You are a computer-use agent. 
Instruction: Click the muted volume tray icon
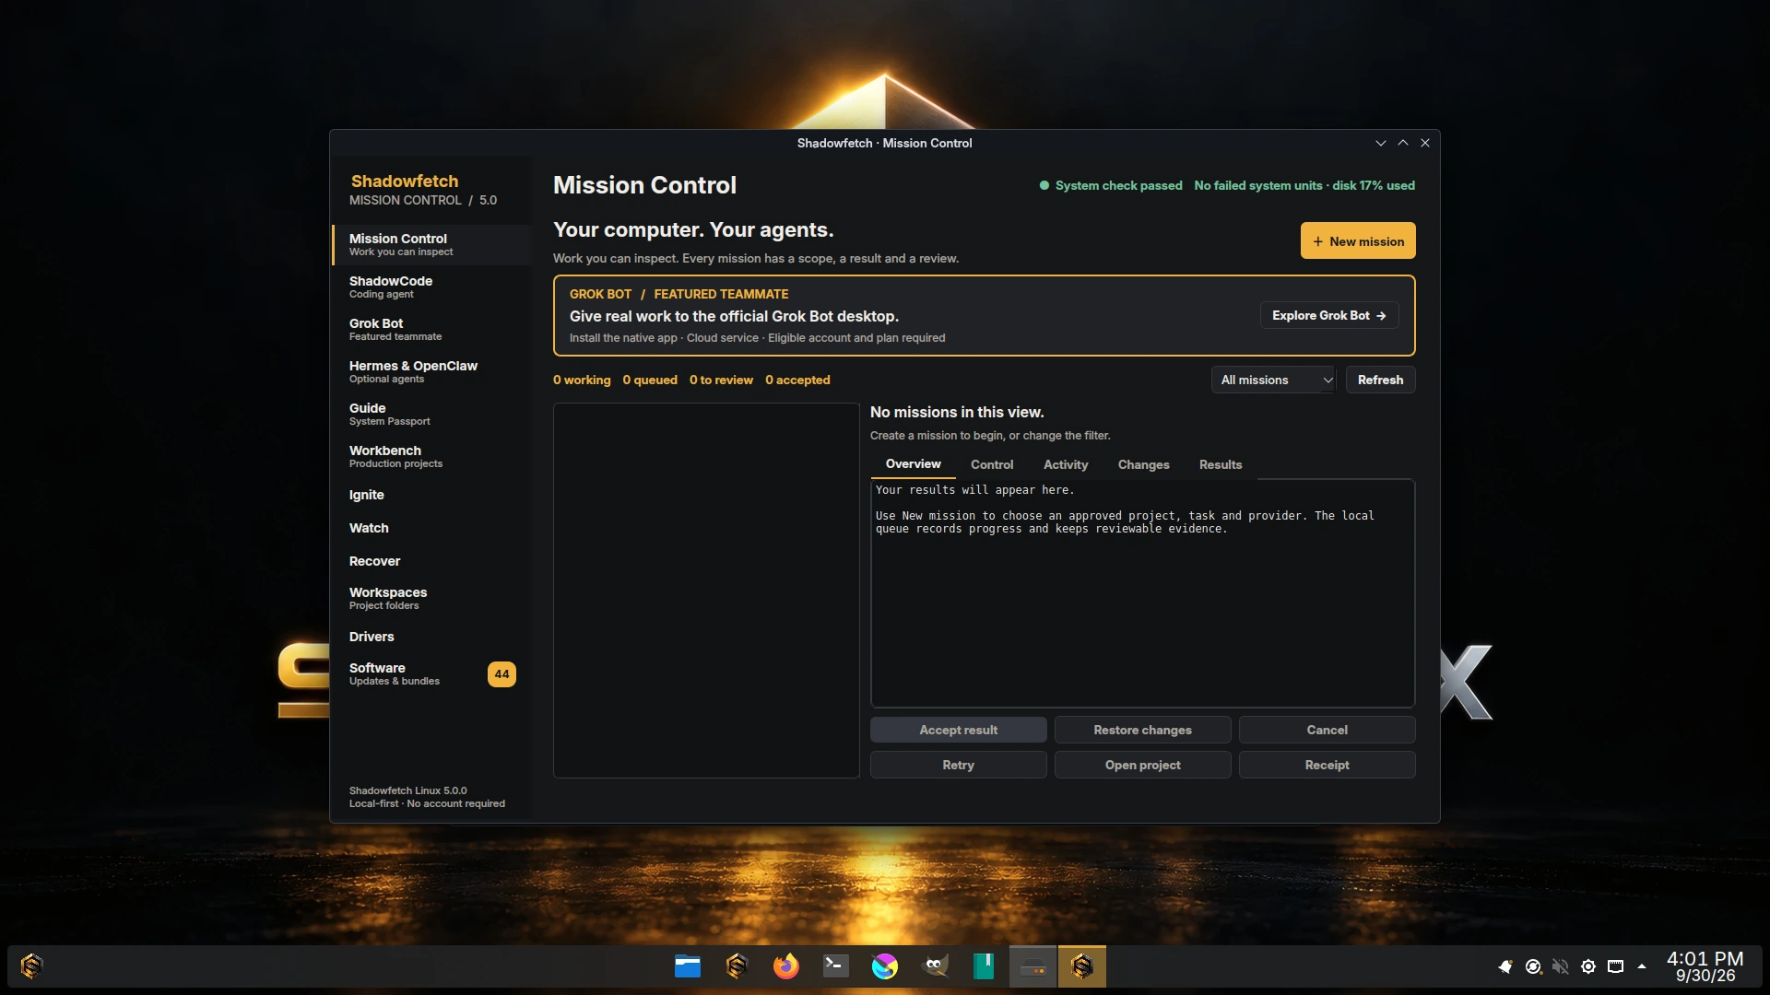pyautogui.click(x=1561, y=966)
